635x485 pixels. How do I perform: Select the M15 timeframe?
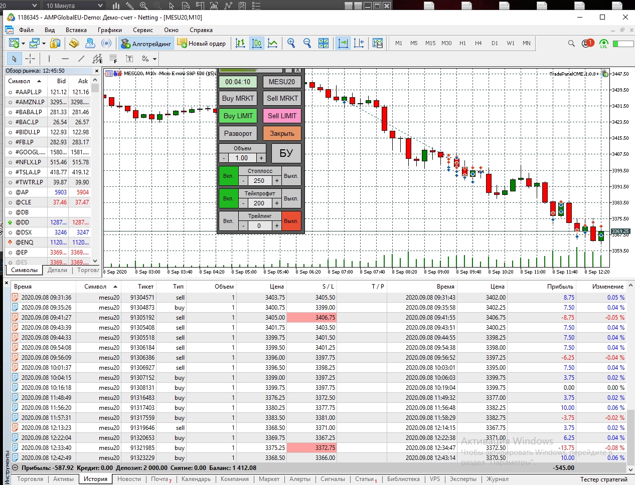(x=430, y=43)
